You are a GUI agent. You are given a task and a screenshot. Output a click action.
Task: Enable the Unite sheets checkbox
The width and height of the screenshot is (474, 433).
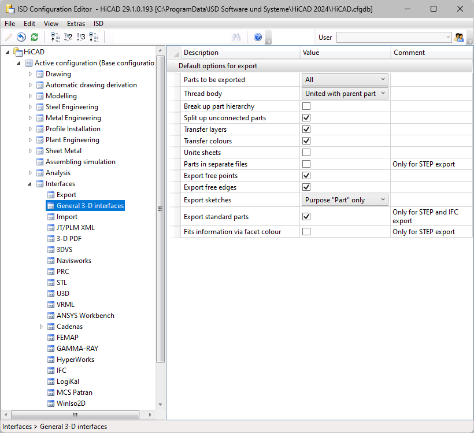pos(306,153)
